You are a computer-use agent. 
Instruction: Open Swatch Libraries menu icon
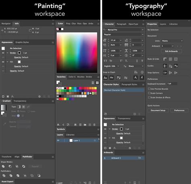coord(58,125)
